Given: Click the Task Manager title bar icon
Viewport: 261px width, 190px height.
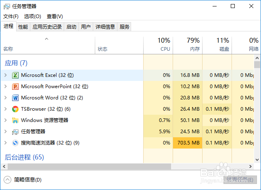Looking at the screenshot, I should [7, 6].
